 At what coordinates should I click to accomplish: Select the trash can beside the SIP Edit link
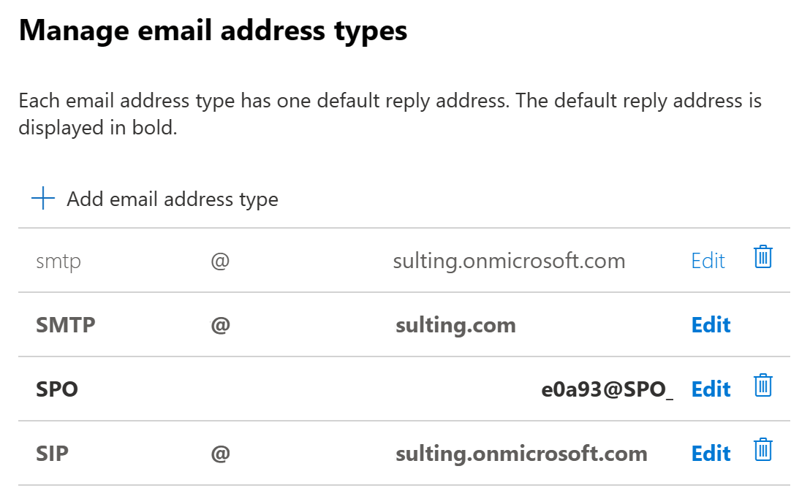click(762, 451)
